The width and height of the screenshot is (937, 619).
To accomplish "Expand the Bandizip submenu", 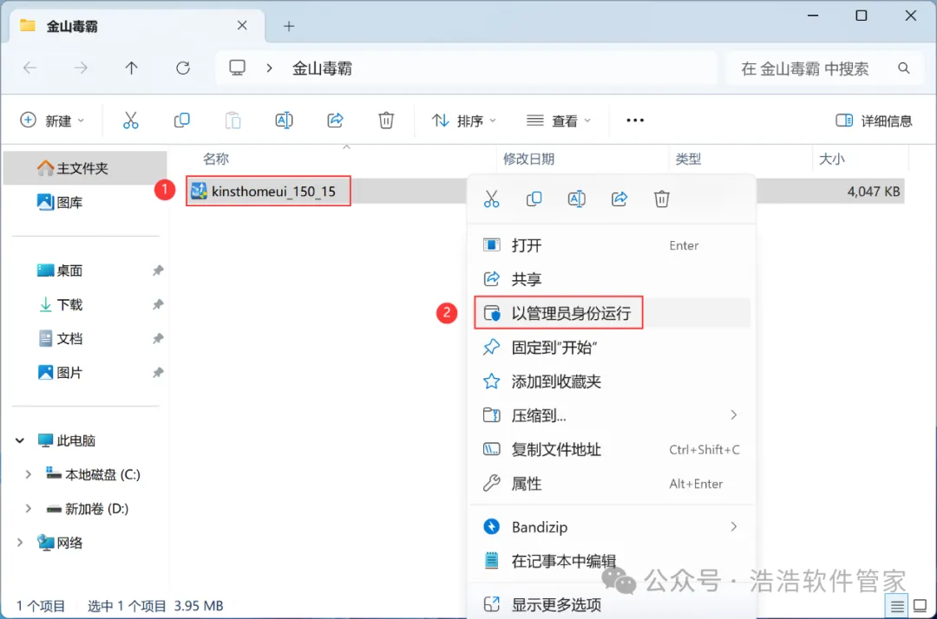I will [x=733, y=526].
